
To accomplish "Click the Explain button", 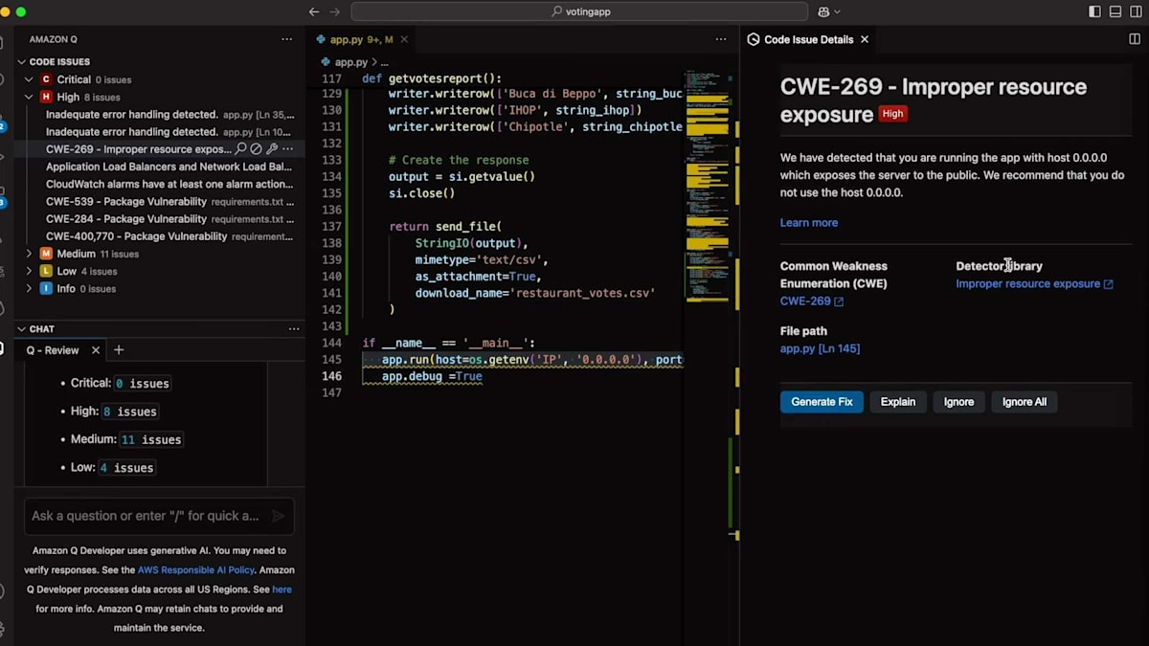I will tap(898, 402).
